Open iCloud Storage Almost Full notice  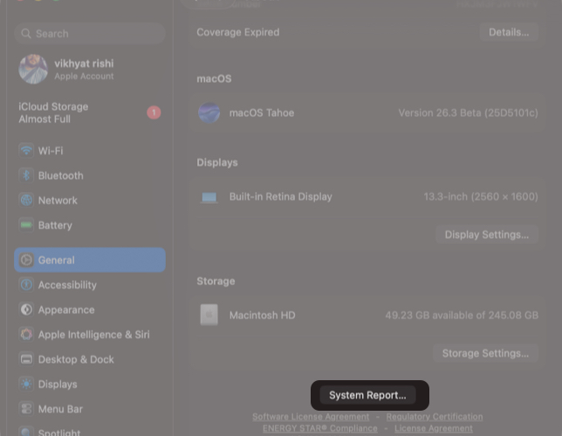point(53,112)
